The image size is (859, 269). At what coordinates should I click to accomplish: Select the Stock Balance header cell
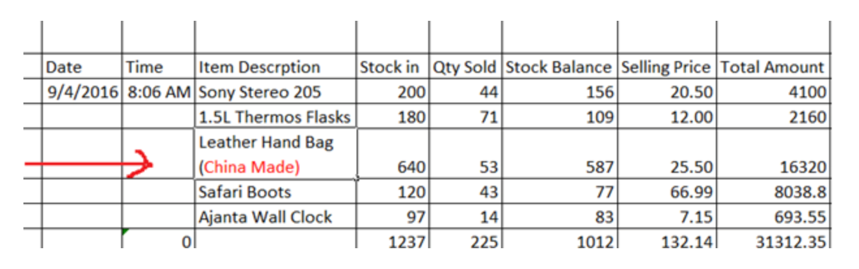click(558, 67)
